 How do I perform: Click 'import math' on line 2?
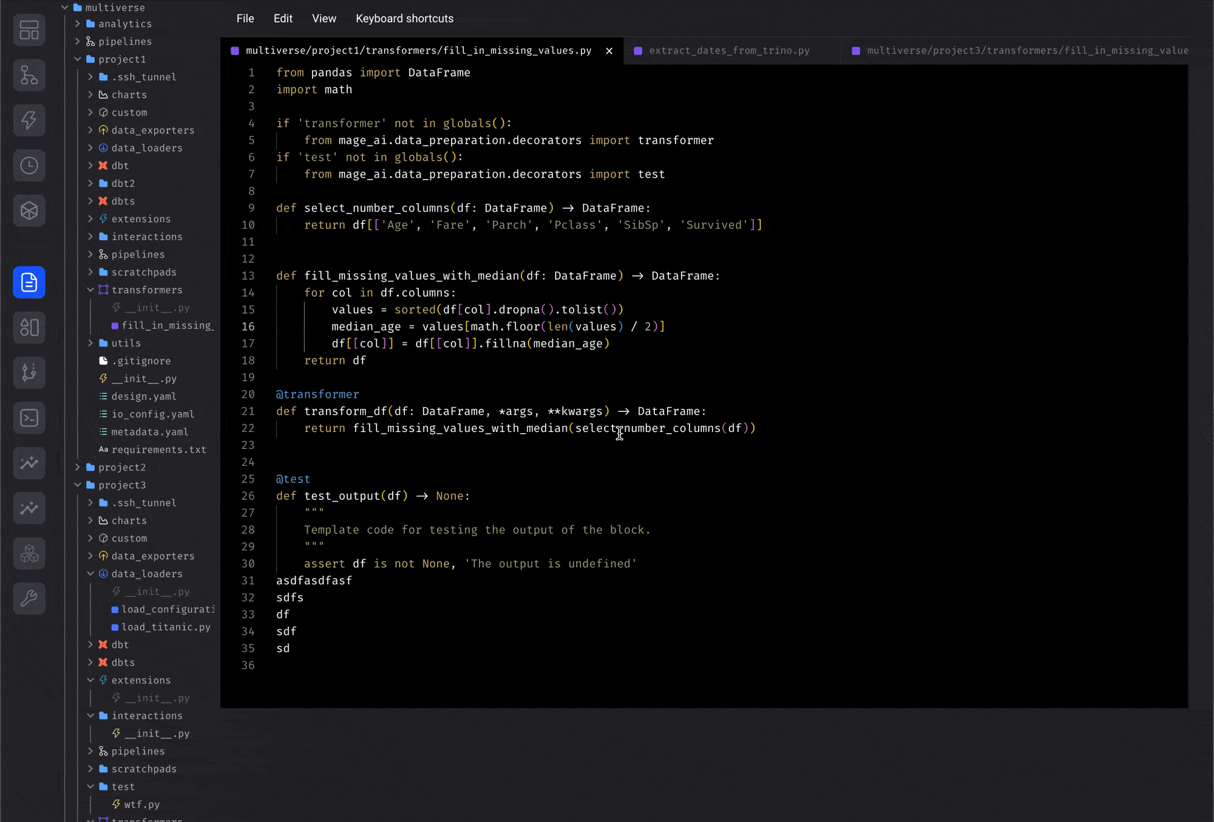pos(314,89)
